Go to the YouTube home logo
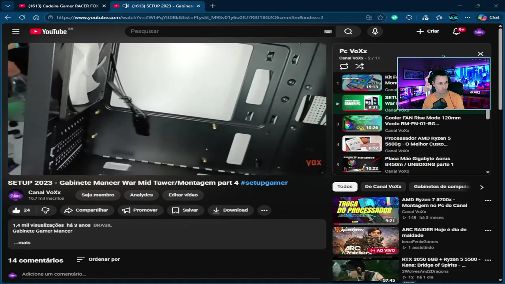This screenshot has width=505, height=284. pyautogui.click(x=49, y=32)
